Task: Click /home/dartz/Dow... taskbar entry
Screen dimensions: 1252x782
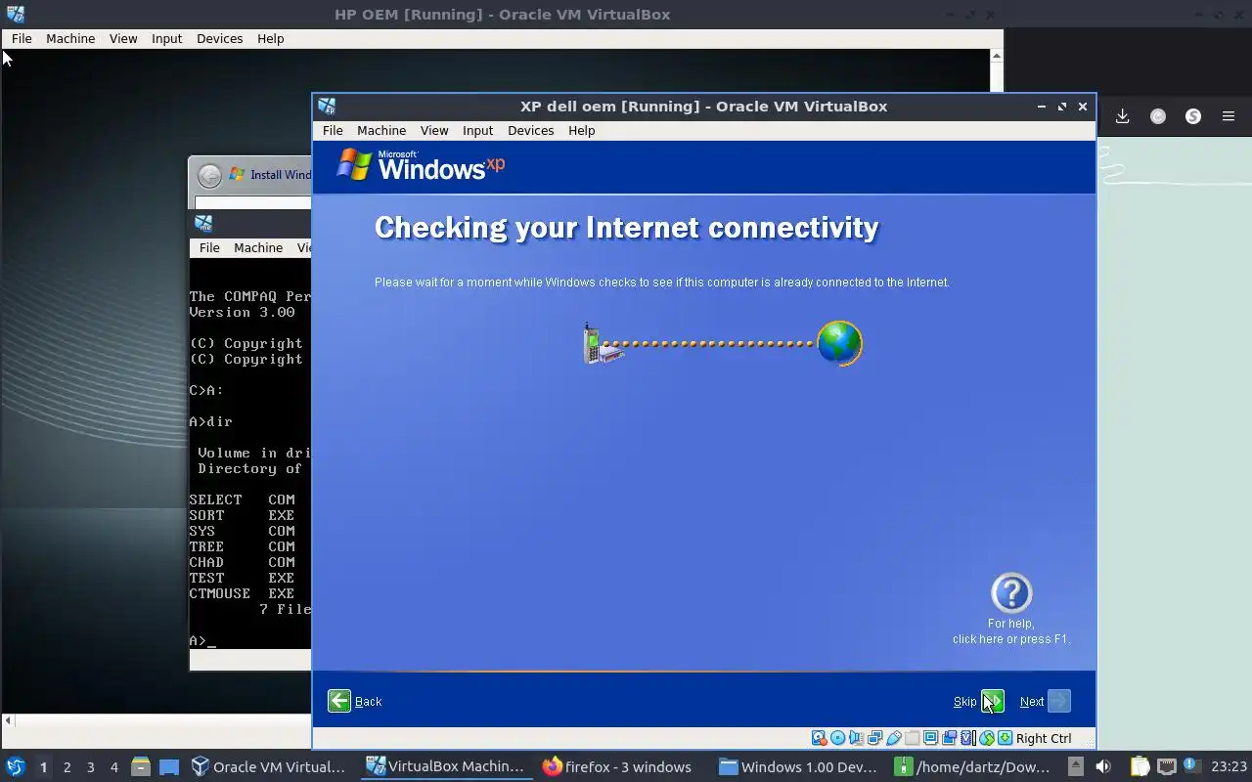Action: pos(973,766)
